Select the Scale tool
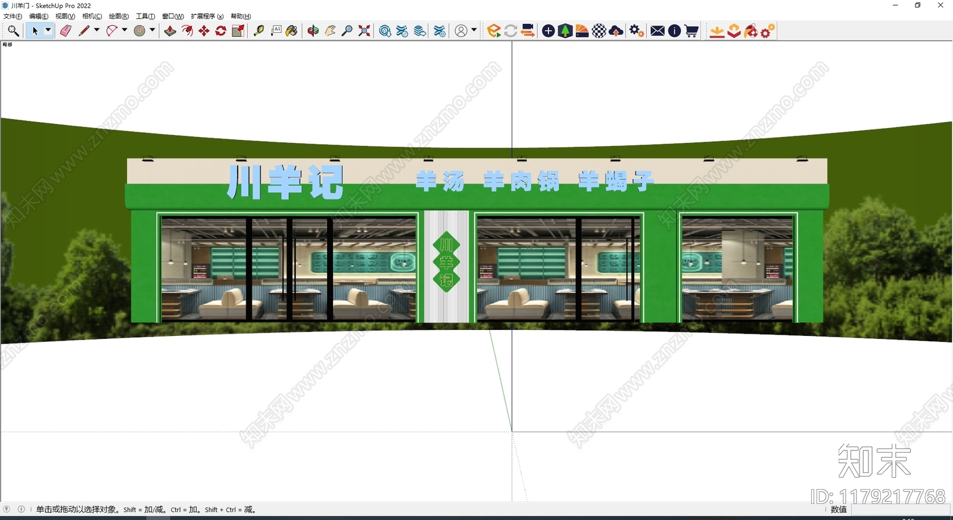This screenshot has width=953, height=520. tap(238, 31)
